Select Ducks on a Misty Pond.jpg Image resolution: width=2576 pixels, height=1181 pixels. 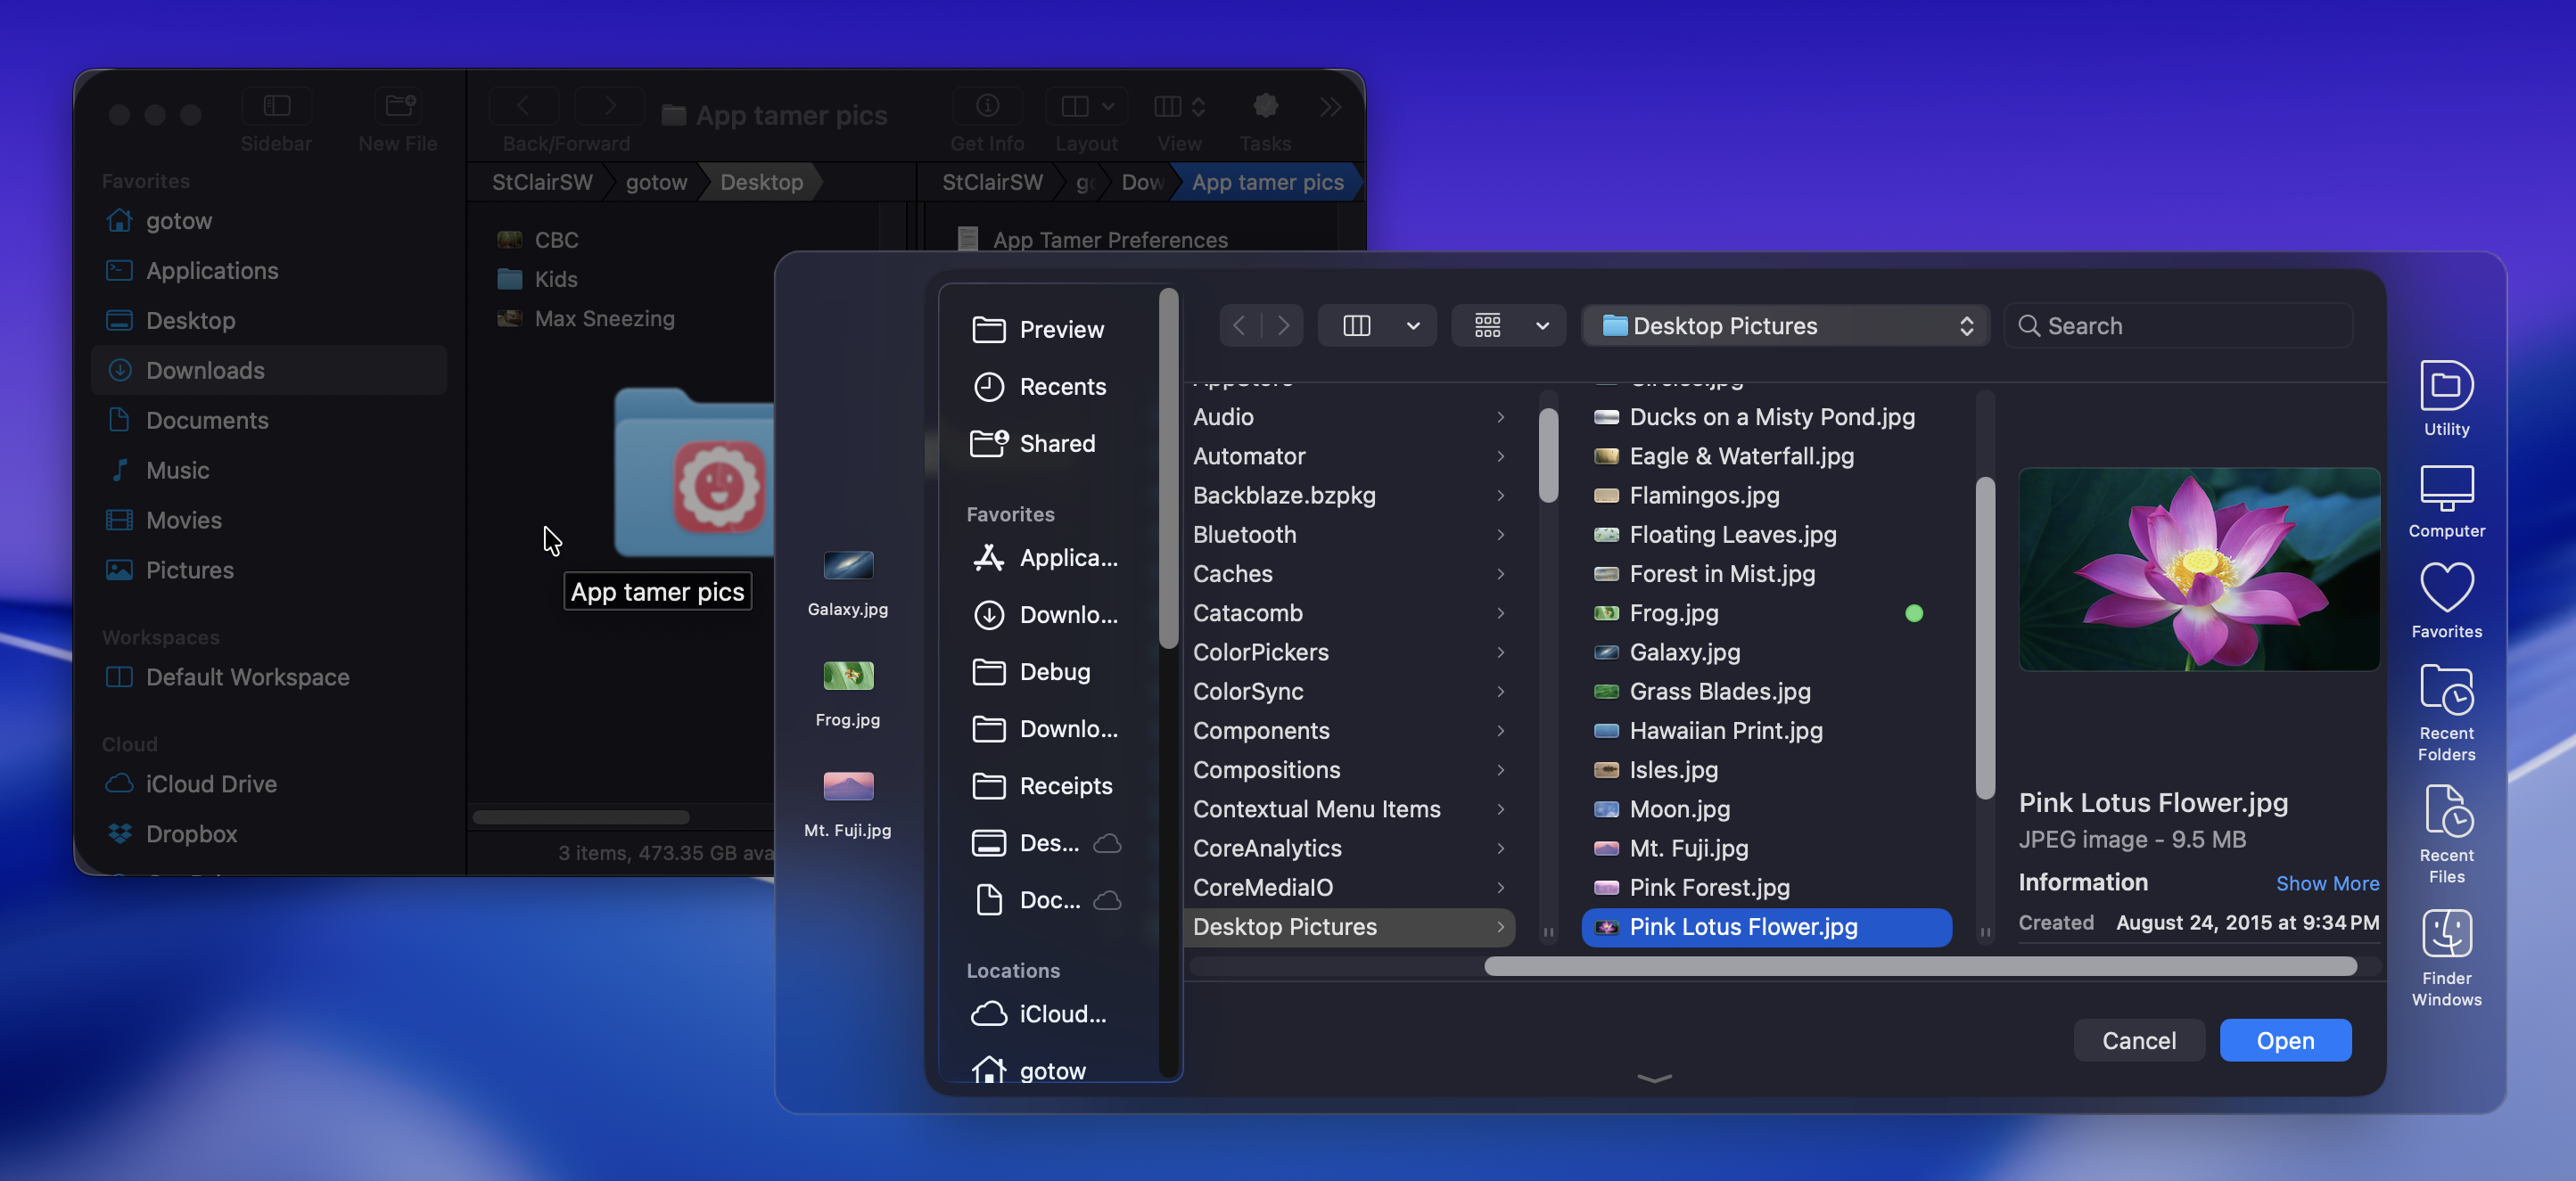coord(1767,417)
